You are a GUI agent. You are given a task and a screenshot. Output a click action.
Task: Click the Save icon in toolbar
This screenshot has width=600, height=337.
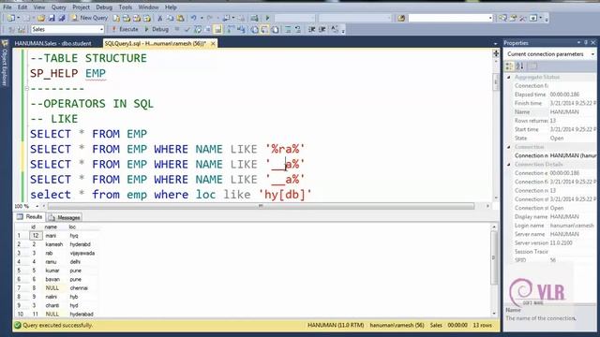tap(52, 18)
